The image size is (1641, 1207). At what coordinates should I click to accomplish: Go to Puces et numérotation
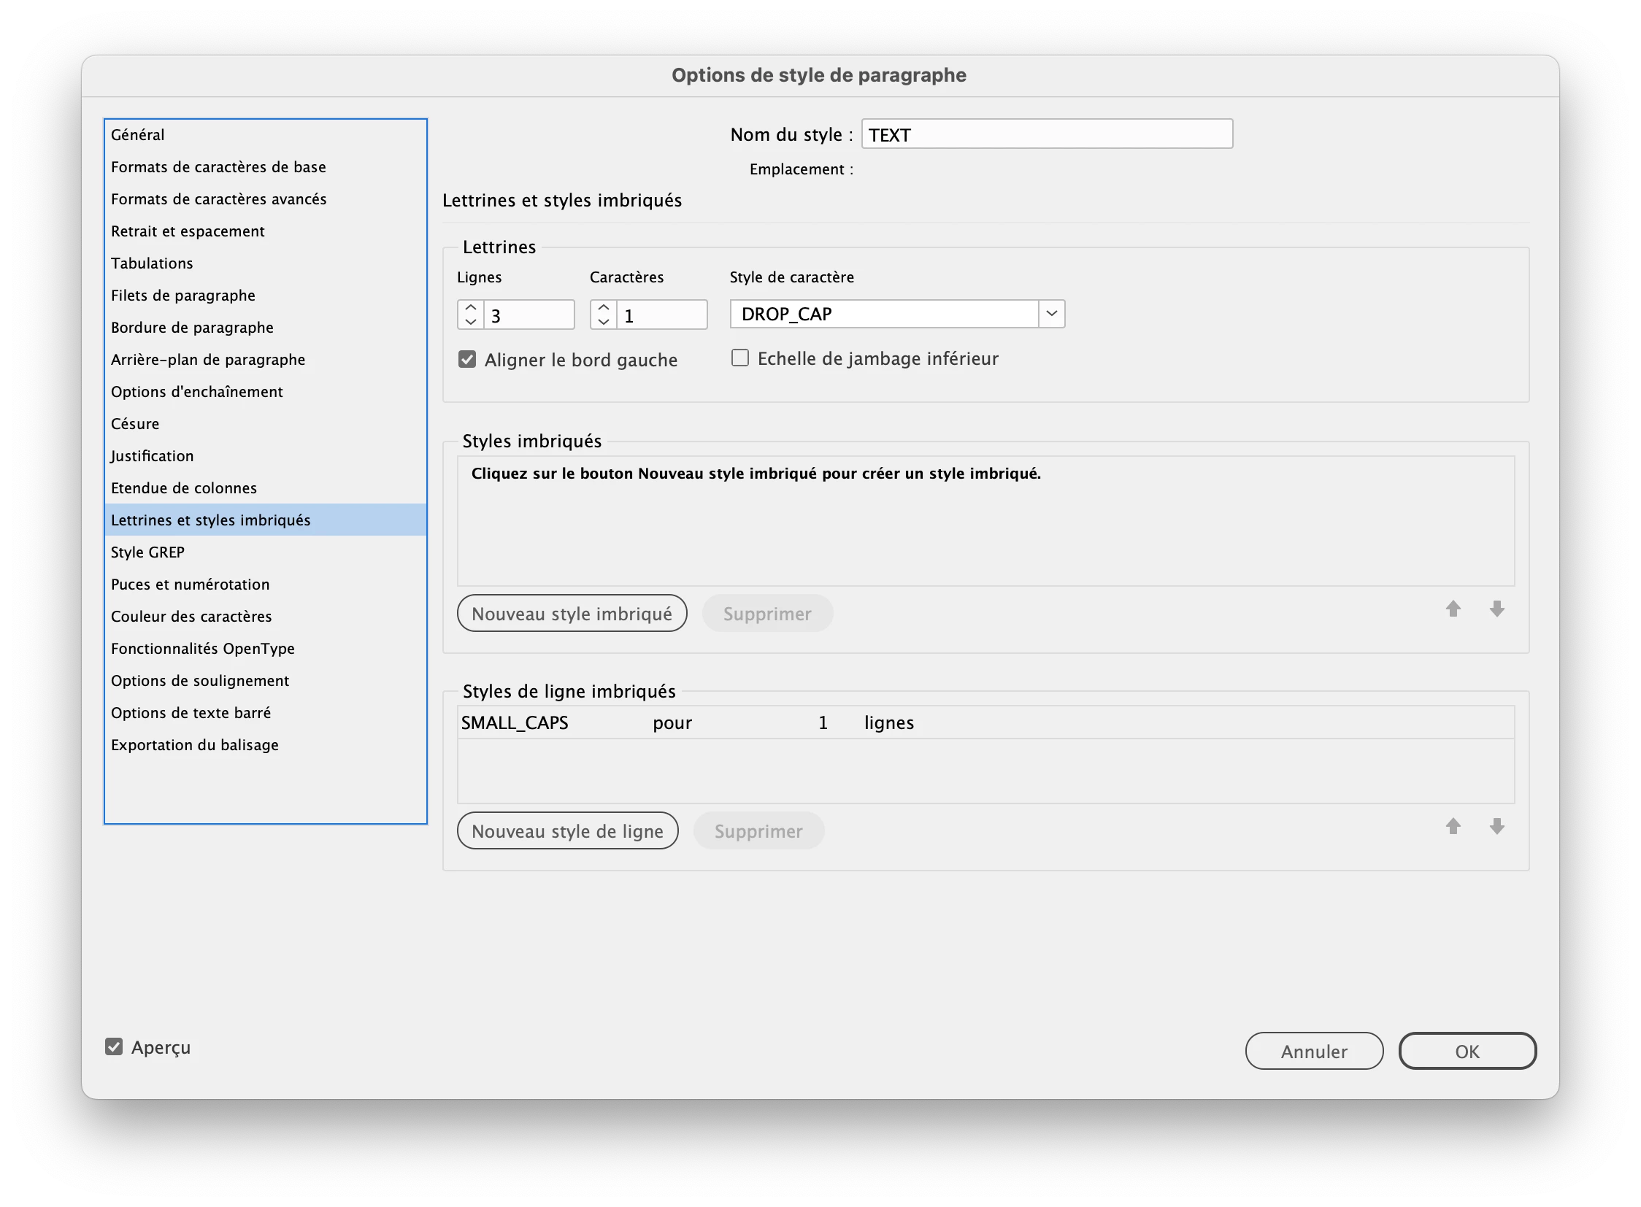pos(265,585)
